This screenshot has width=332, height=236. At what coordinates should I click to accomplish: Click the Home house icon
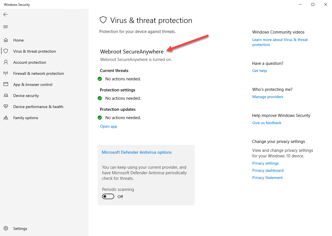(6, 40)
